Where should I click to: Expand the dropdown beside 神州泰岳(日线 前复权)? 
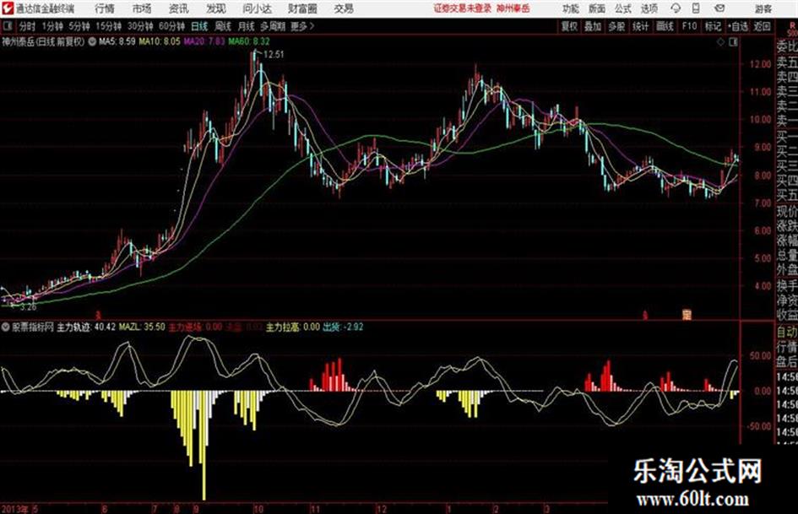coord(92,41)
